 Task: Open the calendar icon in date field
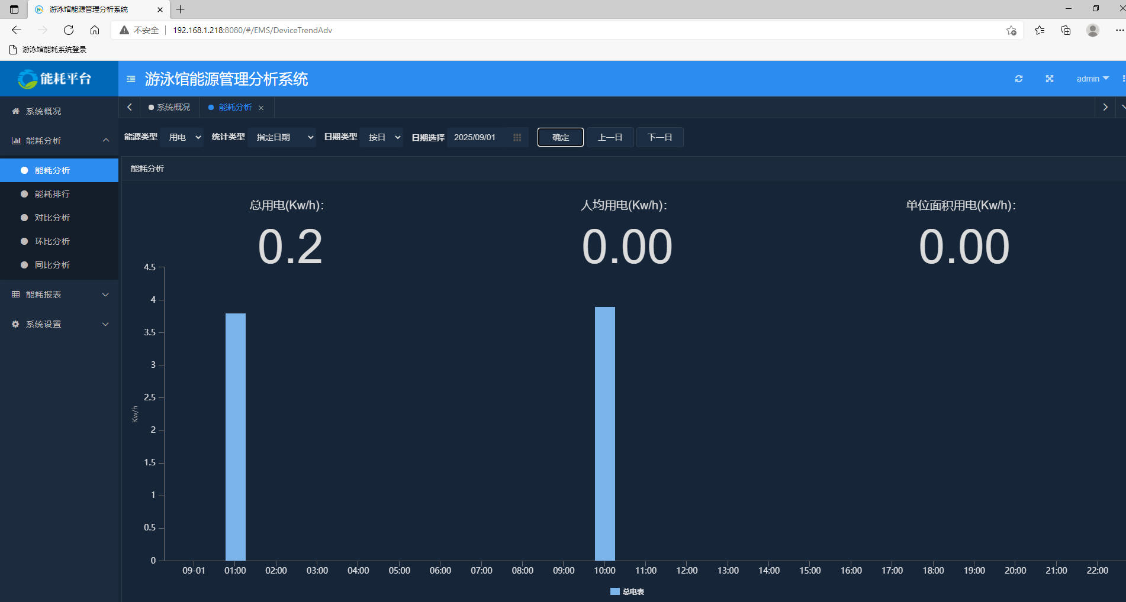coord(517,137)
